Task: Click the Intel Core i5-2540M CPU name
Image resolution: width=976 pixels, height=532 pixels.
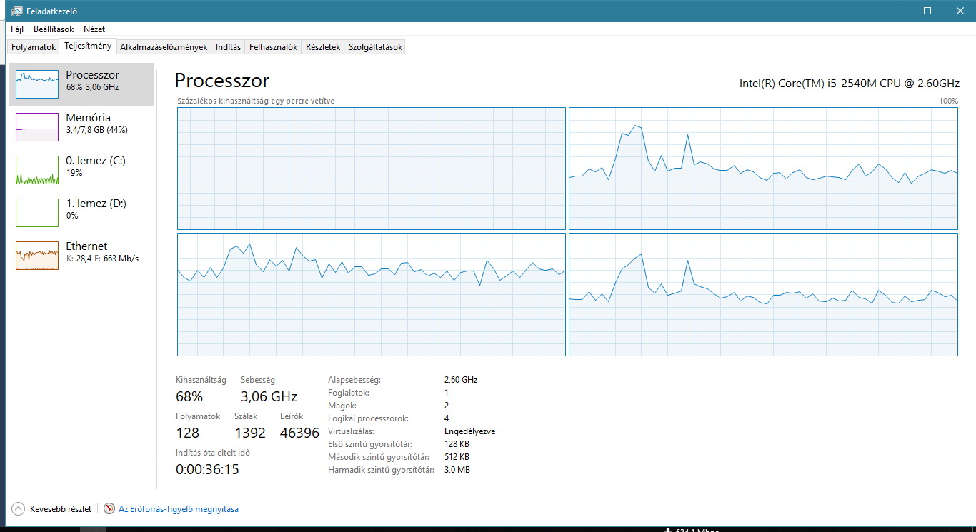Action: 849,83
